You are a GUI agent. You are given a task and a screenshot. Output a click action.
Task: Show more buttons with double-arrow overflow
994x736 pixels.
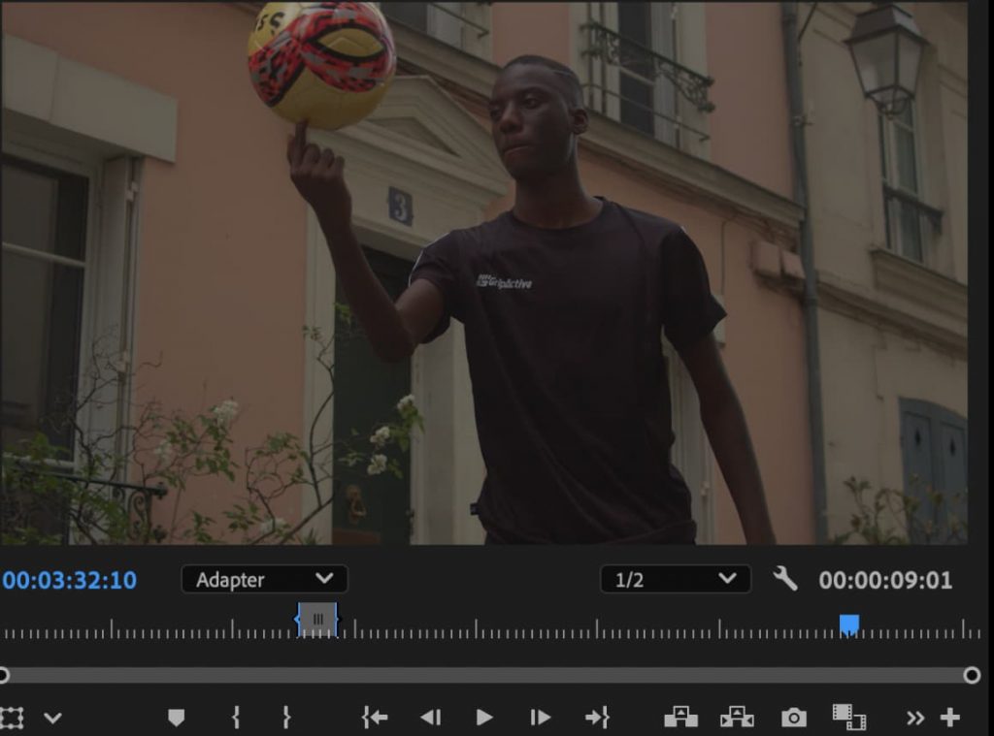point(915,719)
